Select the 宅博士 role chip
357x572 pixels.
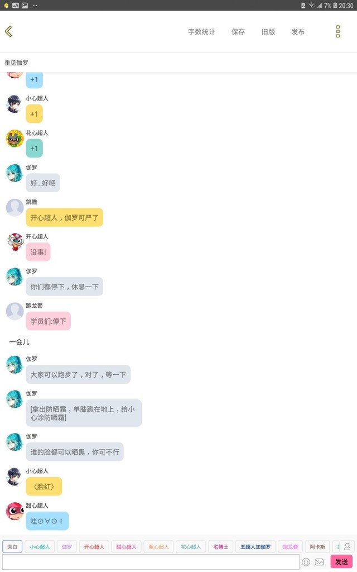click(x=221, y=547)
